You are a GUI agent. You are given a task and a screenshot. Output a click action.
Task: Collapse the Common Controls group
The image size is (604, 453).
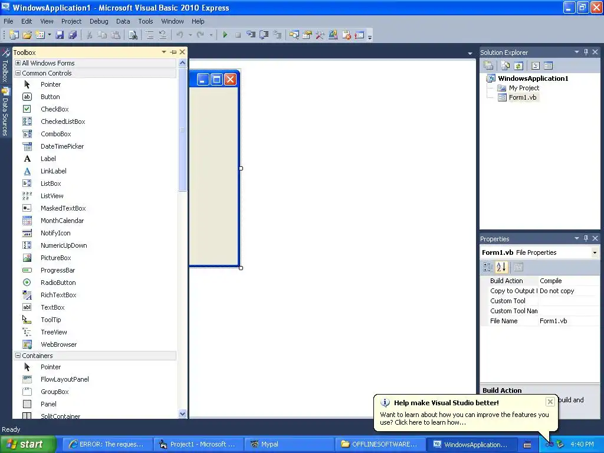[x=18, y=73]
